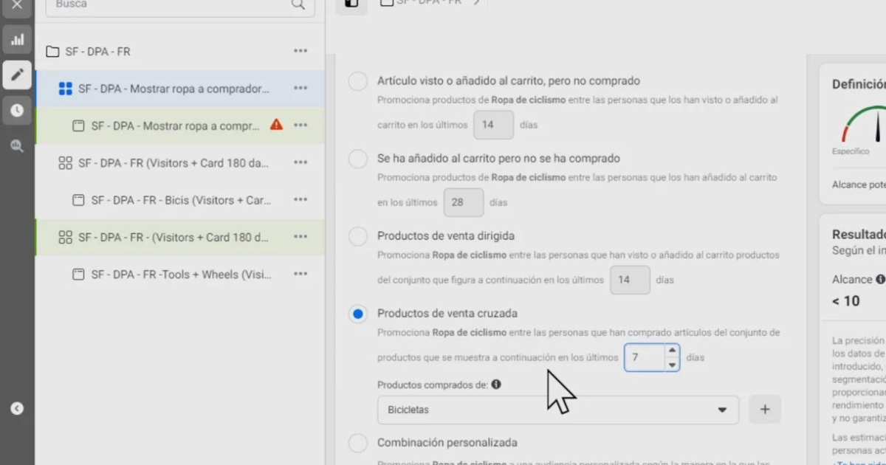Select SF - DPA - FR (Visitors + Card 180 da ad set

tap(179, 163)
